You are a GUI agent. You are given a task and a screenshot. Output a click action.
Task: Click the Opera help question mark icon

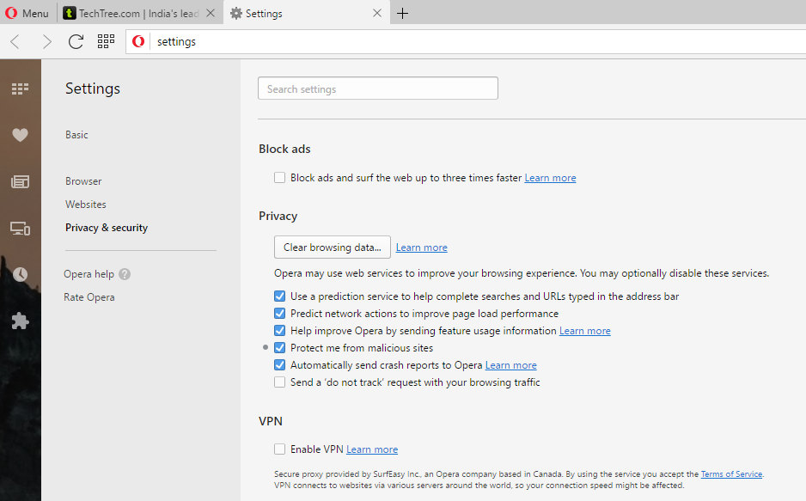[125, 274]
